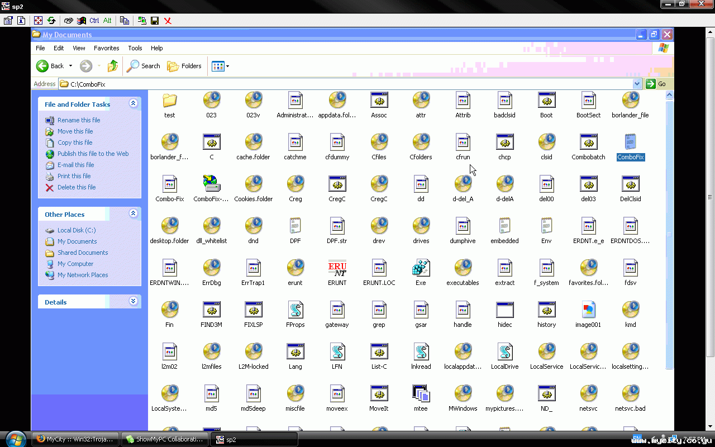Collapse the File and Folder Tasks panel

point(133,103)
